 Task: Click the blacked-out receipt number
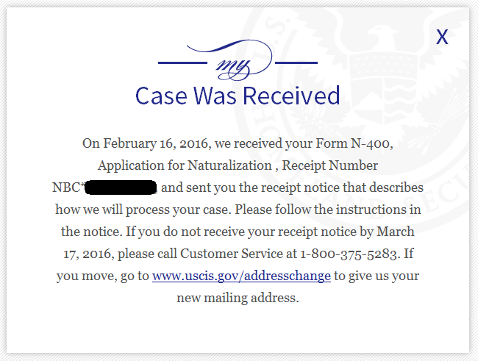click(x=121, y=187)
